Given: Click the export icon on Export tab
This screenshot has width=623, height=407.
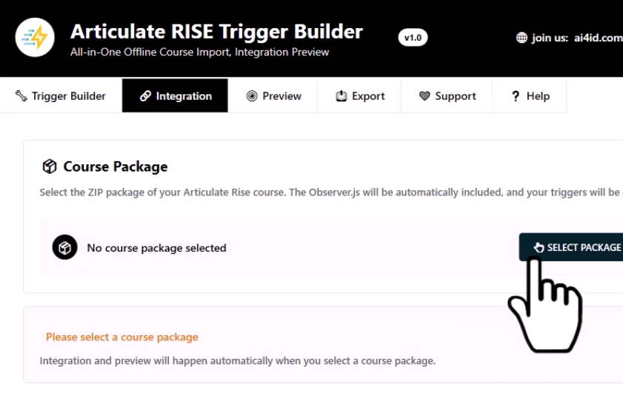Looking at the screenshot, I should click(342, 96).
